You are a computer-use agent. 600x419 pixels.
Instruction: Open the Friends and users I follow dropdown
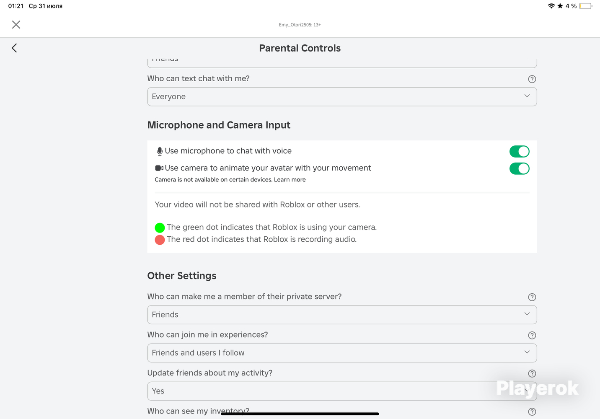342,353
